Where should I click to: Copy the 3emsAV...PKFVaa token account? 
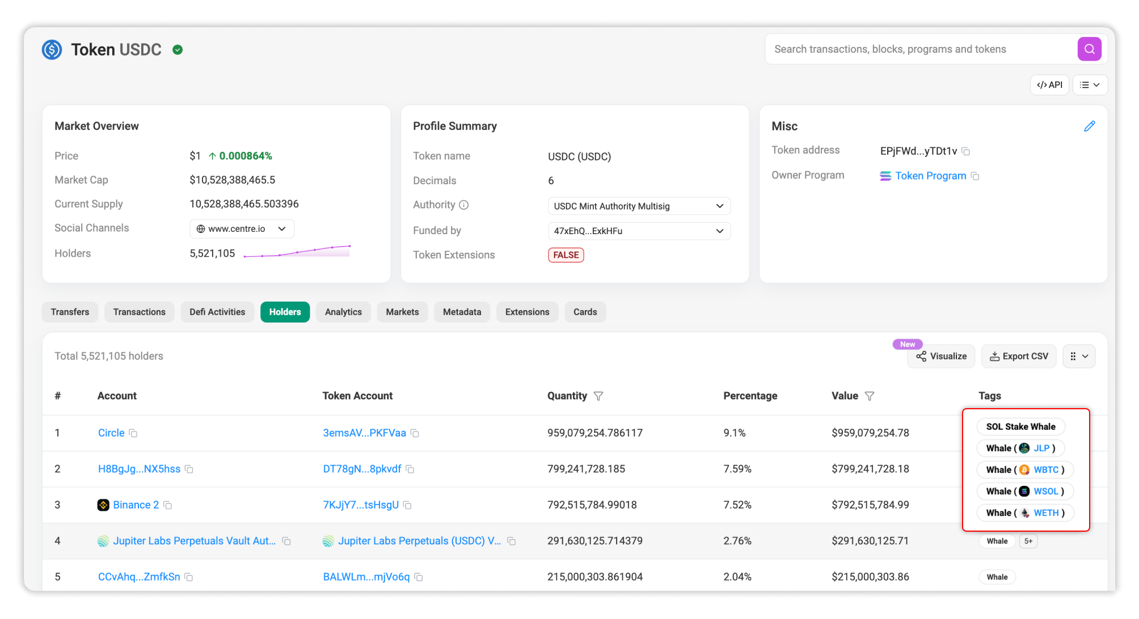(x=415, y=433)
